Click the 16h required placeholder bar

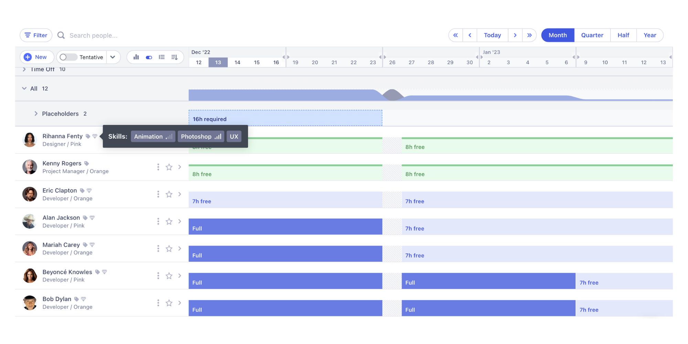coord(285,118)
